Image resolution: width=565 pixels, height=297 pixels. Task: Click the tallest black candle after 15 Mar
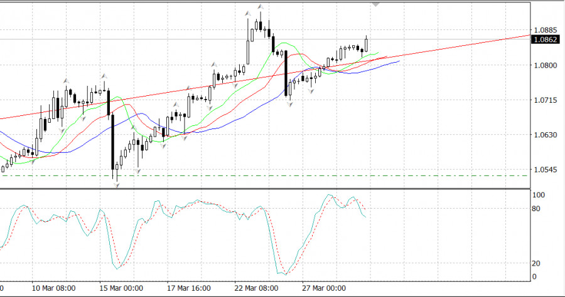tap(112, 142)
